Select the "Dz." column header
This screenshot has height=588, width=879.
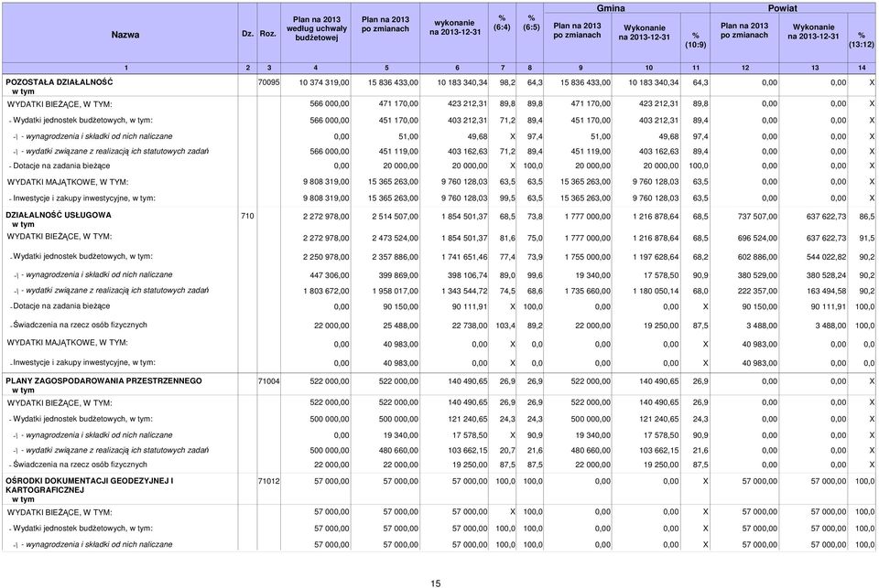[x=248, y=34]
